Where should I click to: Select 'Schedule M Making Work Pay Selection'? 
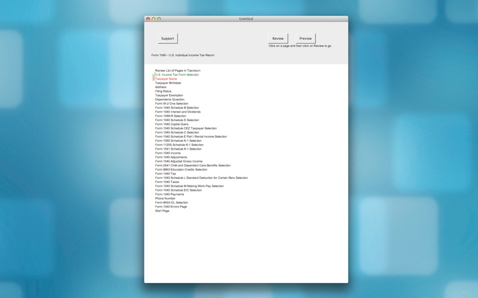pos(189,186)
